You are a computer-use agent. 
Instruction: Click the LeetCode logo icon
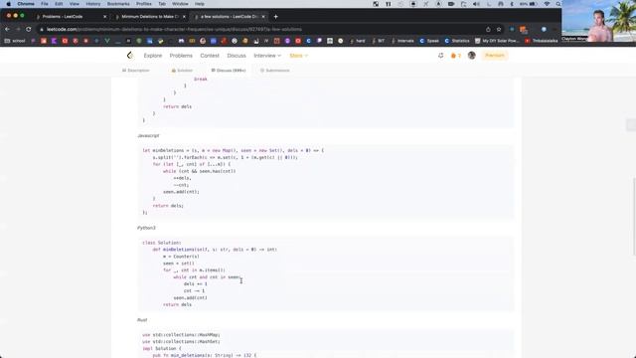130,56
